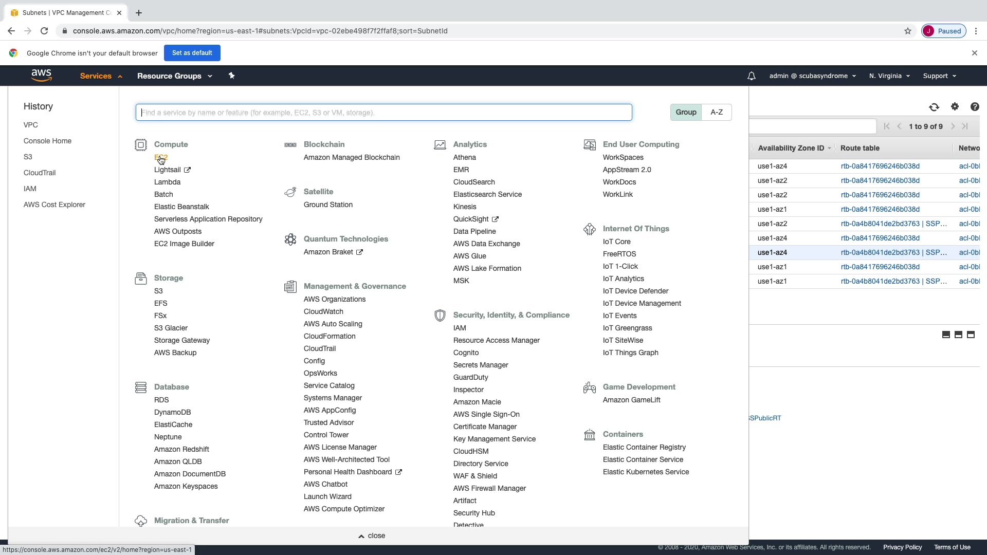Viewport: 987px width, 555px height.
Task: Collapse the Services menu
Action: [101, 76]
